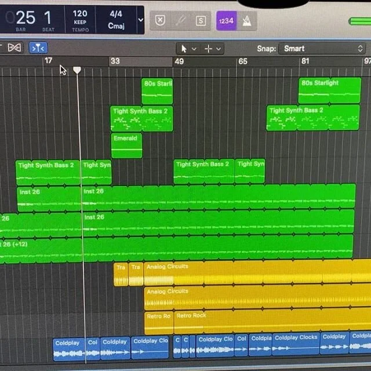Select the 'Inst 26 (+12)' region

point(176,250)
